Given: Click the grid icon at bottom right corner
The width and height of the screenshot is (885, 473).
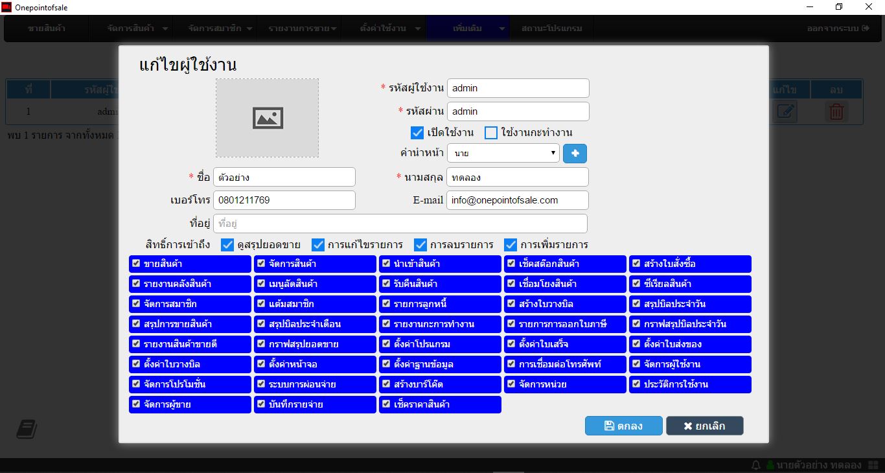Looking at the screenshot, I should (x=873, y=465).
